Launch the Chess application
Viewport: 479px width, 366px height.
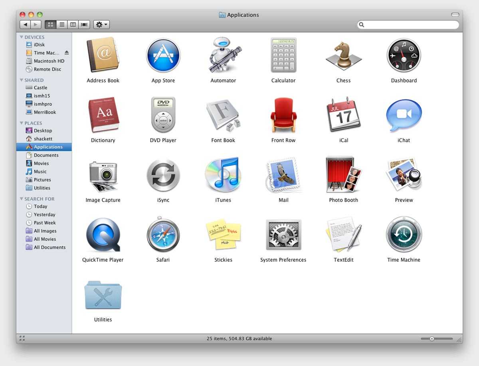pos(343,55)
